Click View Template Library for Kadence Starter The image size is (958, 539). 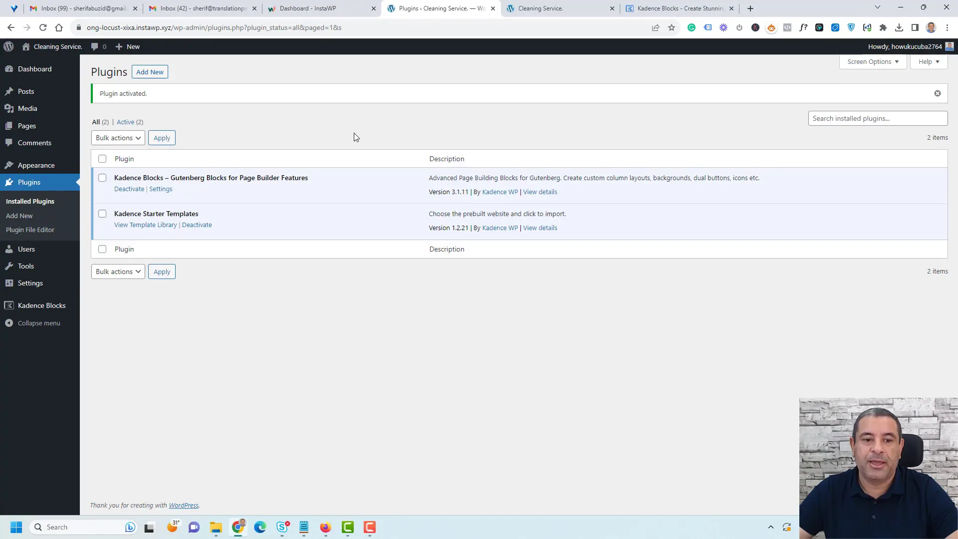(x=145, y=225)
